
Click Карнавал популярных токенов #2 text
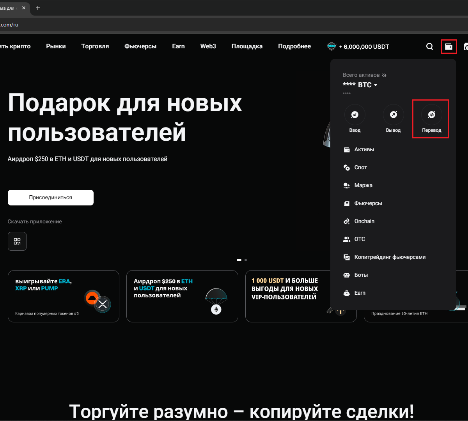(x=47, y=313)
